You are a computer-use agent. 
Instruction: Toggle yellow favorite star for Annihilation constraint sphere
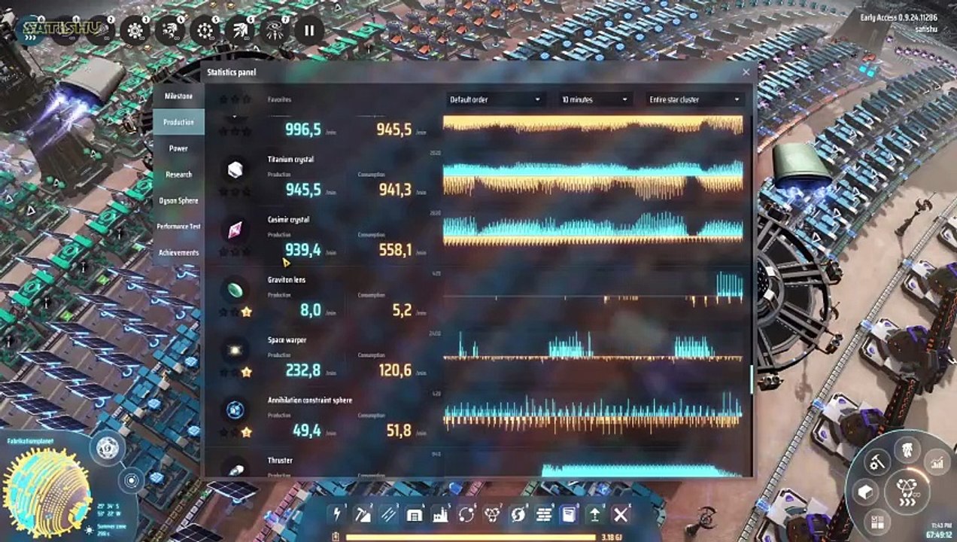[246, 432]
